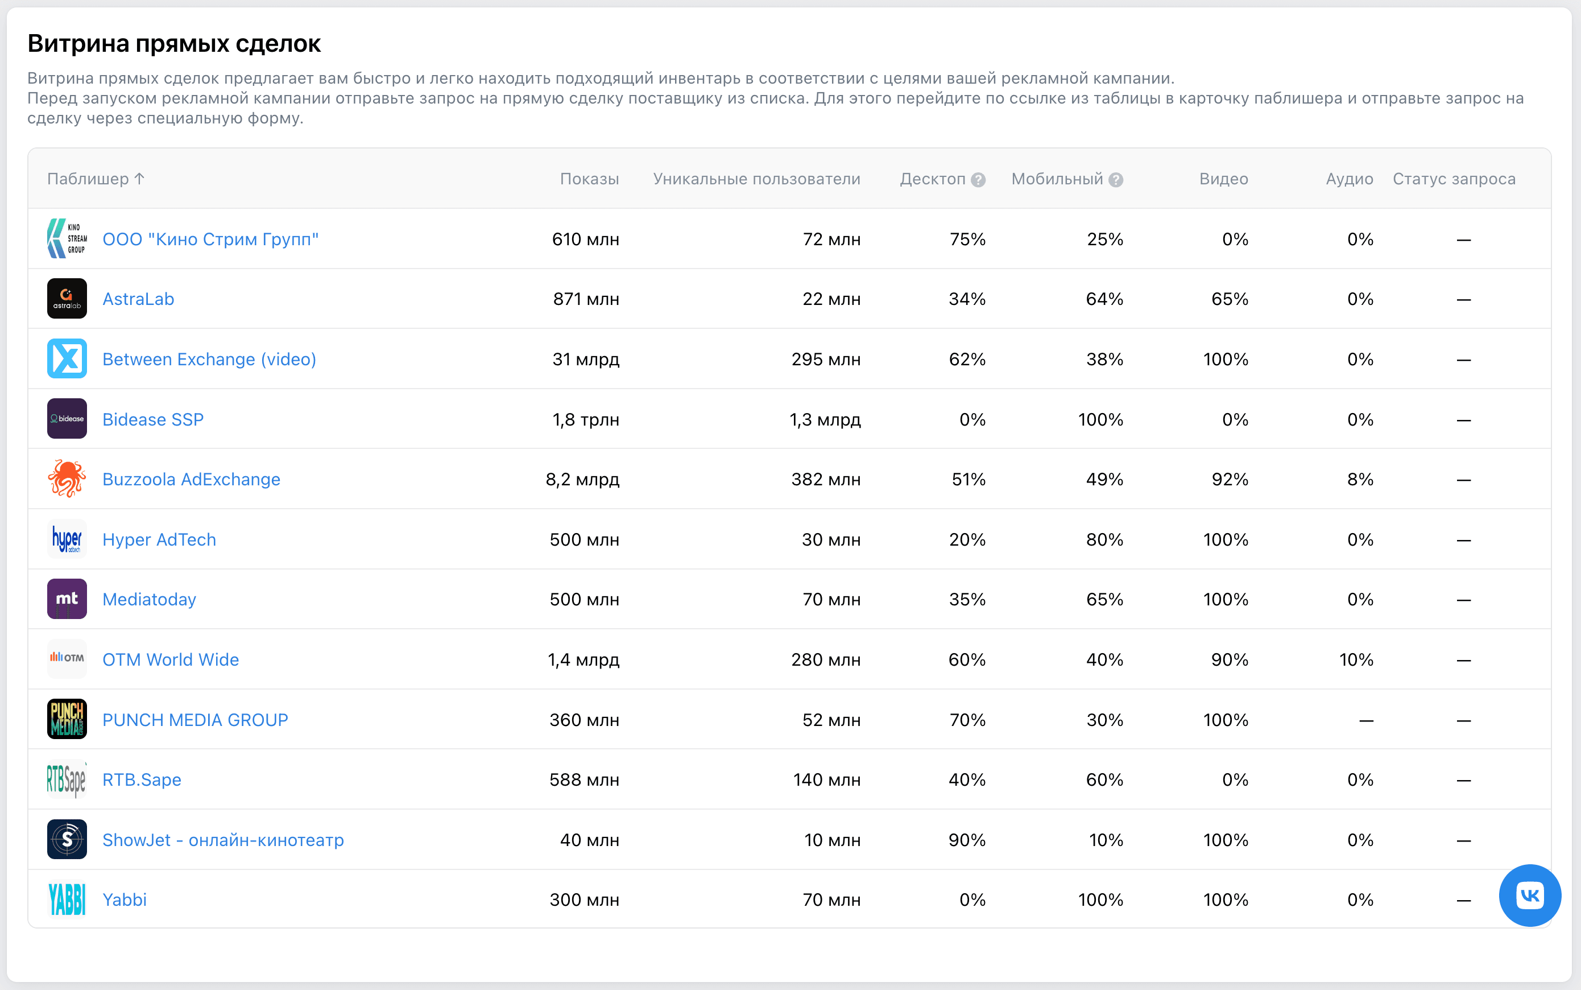Click the Kino Stream Group logo icon
The image size is (1581, 990).
pos(67,239)
